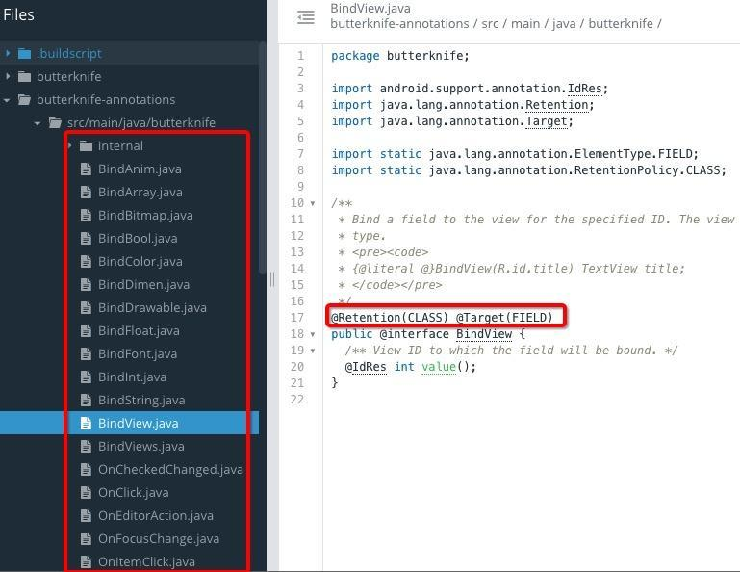Viewport: 740px width, 572px height.
Task: Click the BindInt.java file icon
Action: coord(86,377)
